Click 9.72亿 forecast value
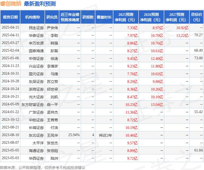The image size is (204, 170). tap(132, 158)
